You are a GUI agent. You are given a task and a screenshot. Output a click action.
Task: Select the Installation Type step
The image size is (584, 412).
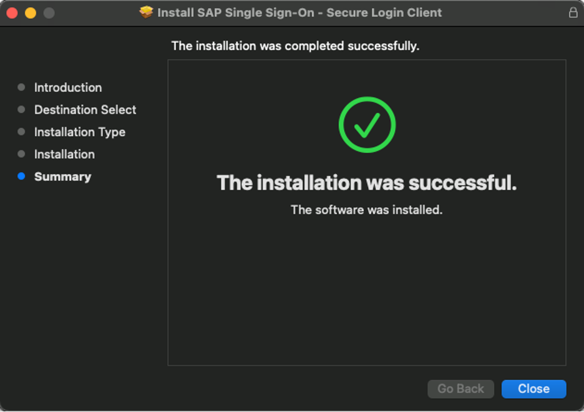click(x=80, y=132)
